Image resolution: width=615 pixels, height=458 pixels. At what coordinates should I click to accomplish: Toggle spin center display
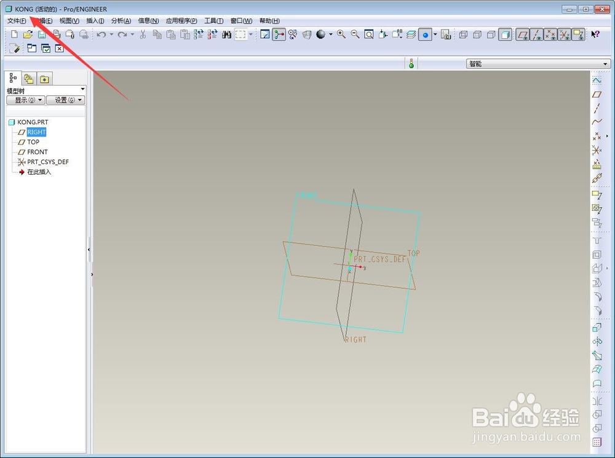(x=279, y=34)
